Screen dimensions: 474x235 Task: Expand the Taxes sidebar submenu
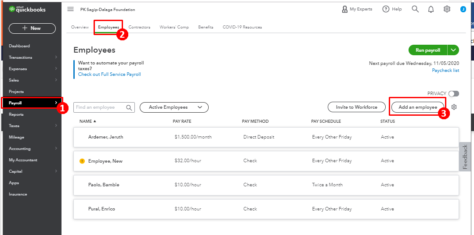(56, 126)
